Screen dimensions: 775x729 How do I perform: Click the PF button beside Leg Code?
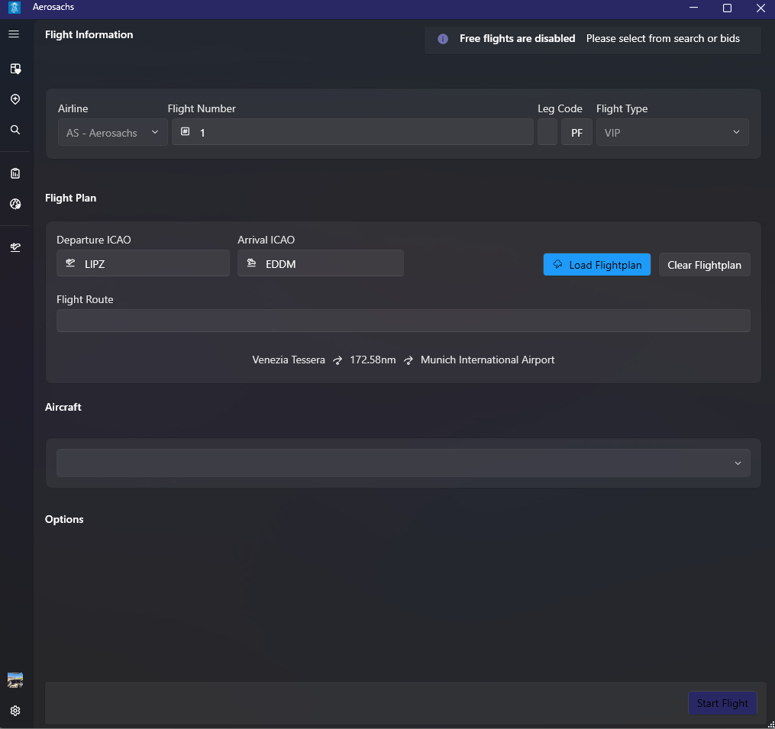576,133
